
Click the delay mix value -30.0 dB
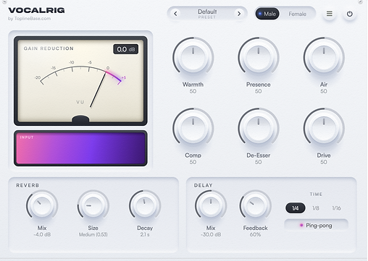pyautogui.click(x=211, y=234)
